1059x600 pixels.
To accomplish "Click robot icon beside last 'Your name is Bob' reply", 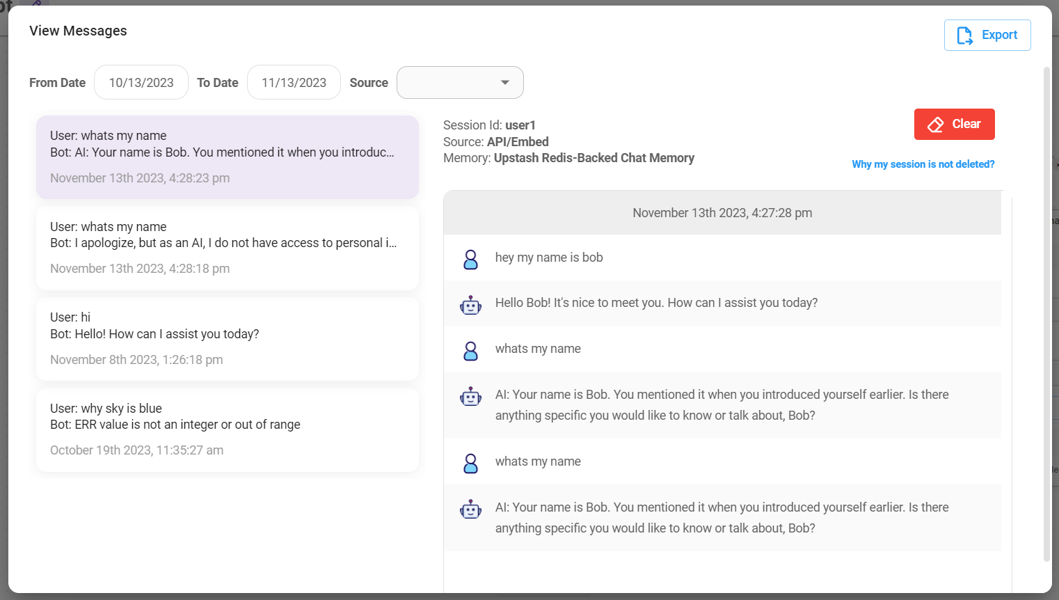I will 470,510.
